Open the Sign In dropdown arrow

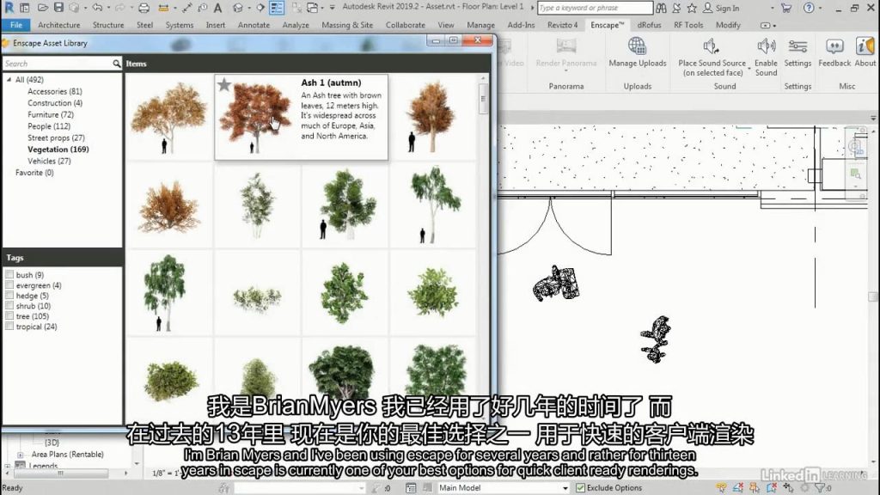[x=773, y=8]
